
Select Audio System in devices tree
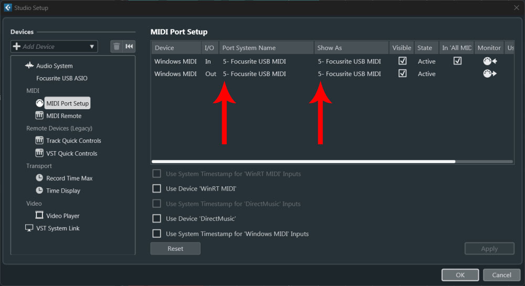pyautogui.click(x=54, y=66)
